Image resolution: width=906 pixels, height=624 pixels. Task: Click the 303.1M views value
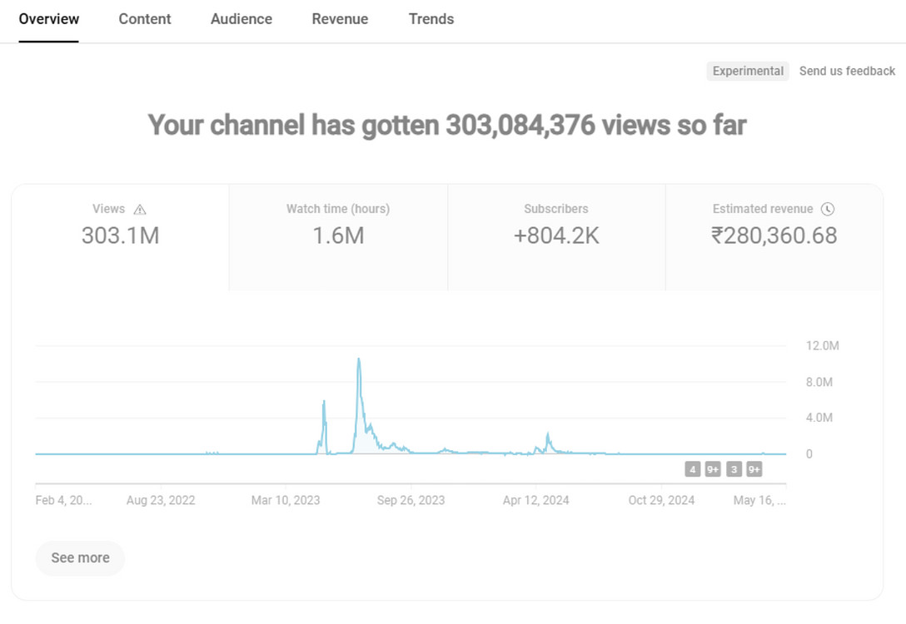pos(120,235)
